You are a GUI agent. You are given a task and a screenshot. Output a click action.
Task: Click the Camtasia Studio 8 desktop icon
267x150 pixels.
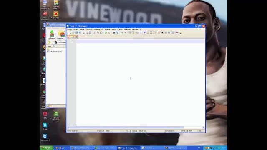tap(56, 116)
